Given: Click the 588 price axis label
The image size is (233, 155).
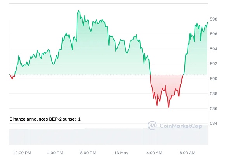Looking at the screenshot, I should tap(214, 93).
